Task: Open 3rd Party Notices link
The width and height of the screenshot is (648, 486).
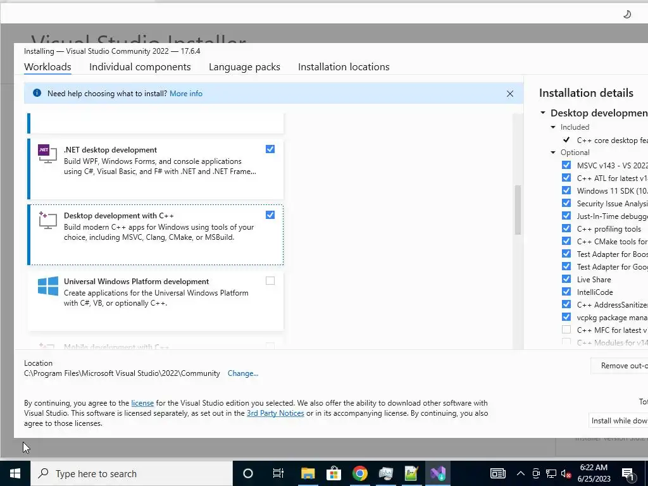Action: click(275, 413)
